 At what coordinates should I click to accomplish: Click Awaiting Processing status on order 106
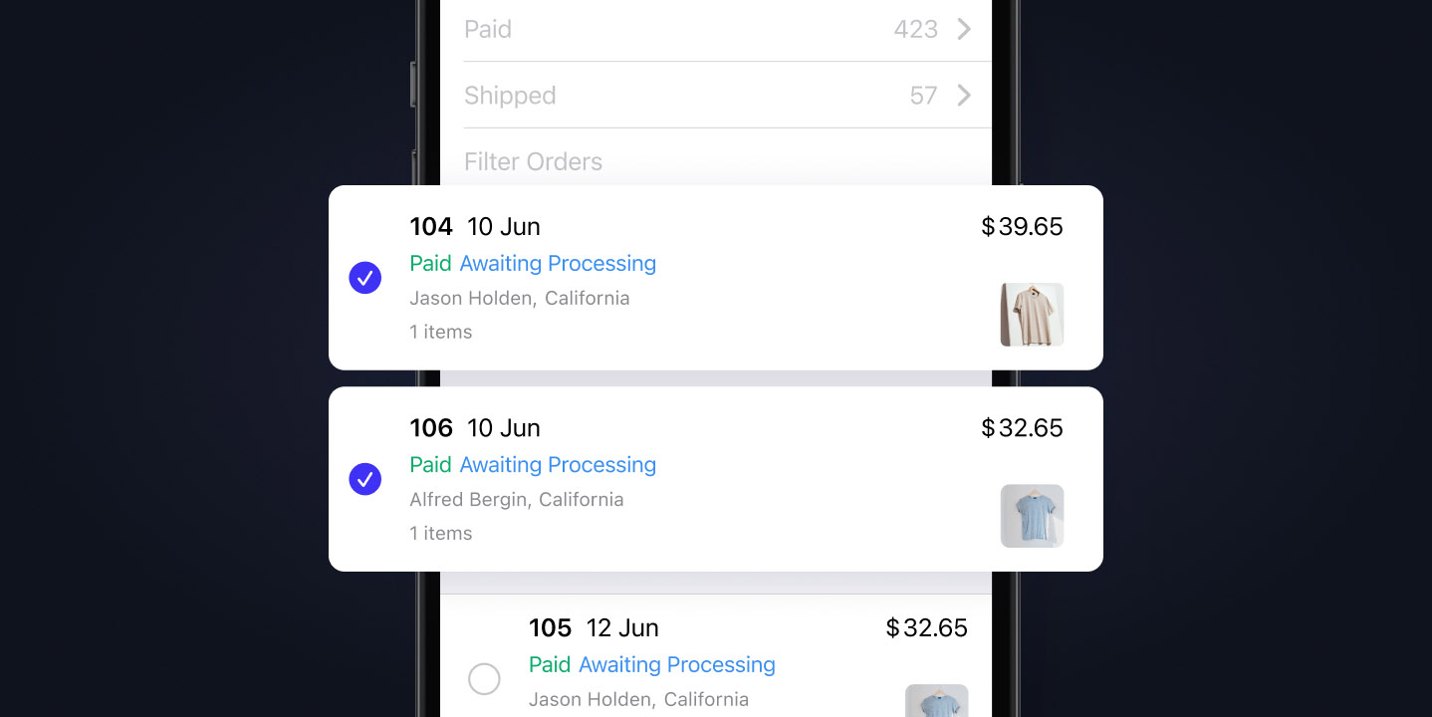[x=558, y=465]
